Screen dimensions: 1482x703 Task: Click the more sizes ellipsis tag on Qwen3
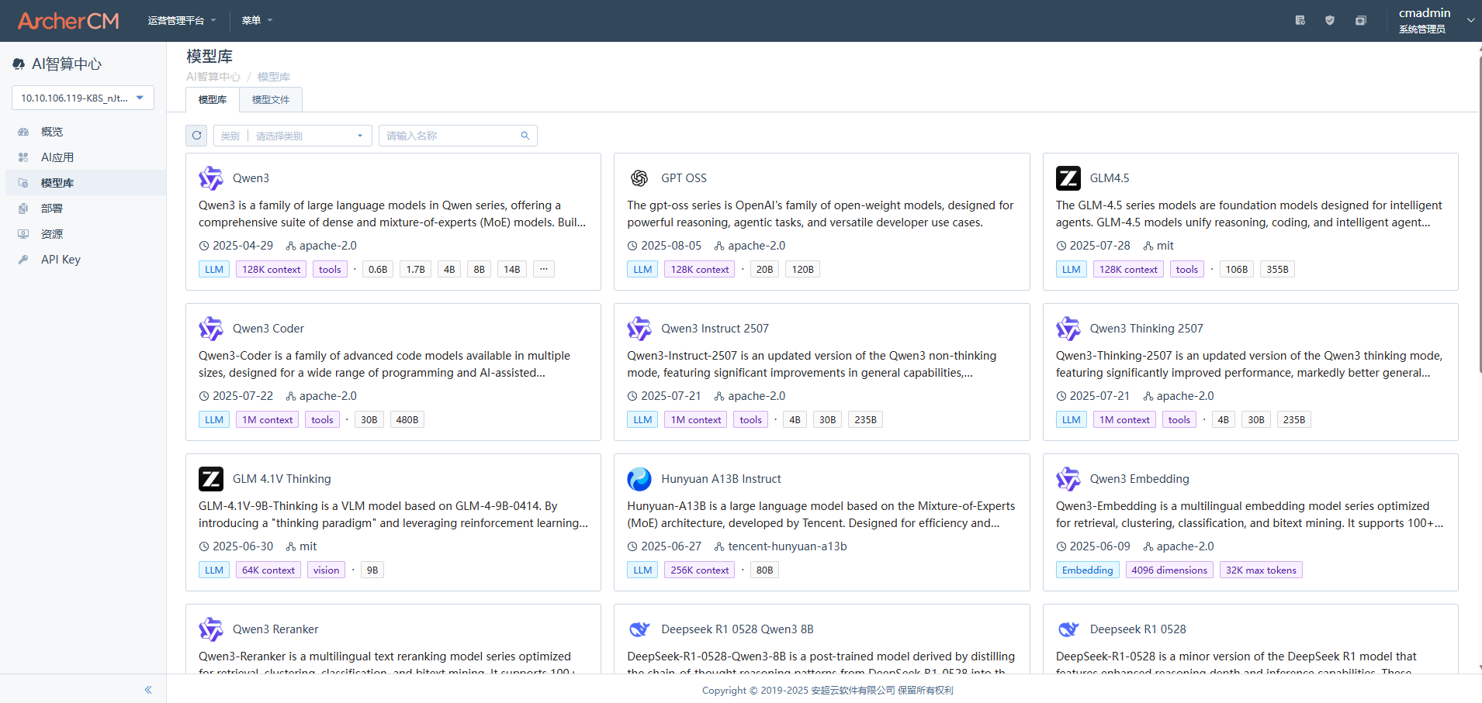tap(544, 269)
